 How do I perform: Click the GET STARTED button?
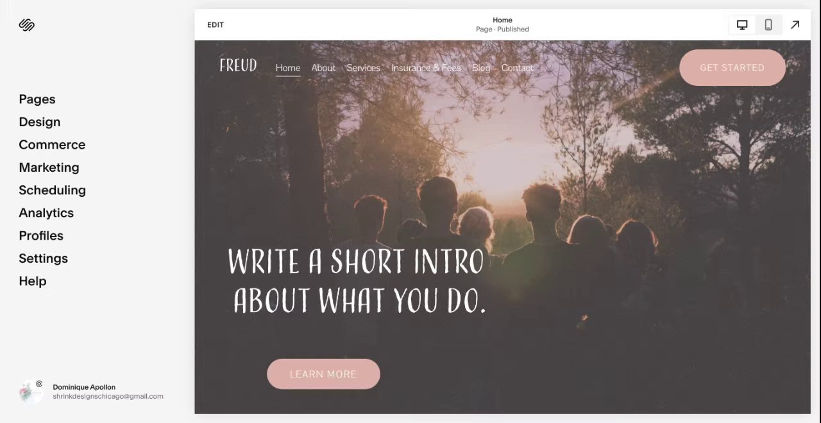(732, 67)
